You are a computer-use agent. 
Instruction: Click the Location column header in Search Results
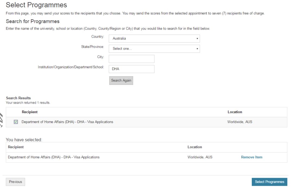tap(235, 112)
